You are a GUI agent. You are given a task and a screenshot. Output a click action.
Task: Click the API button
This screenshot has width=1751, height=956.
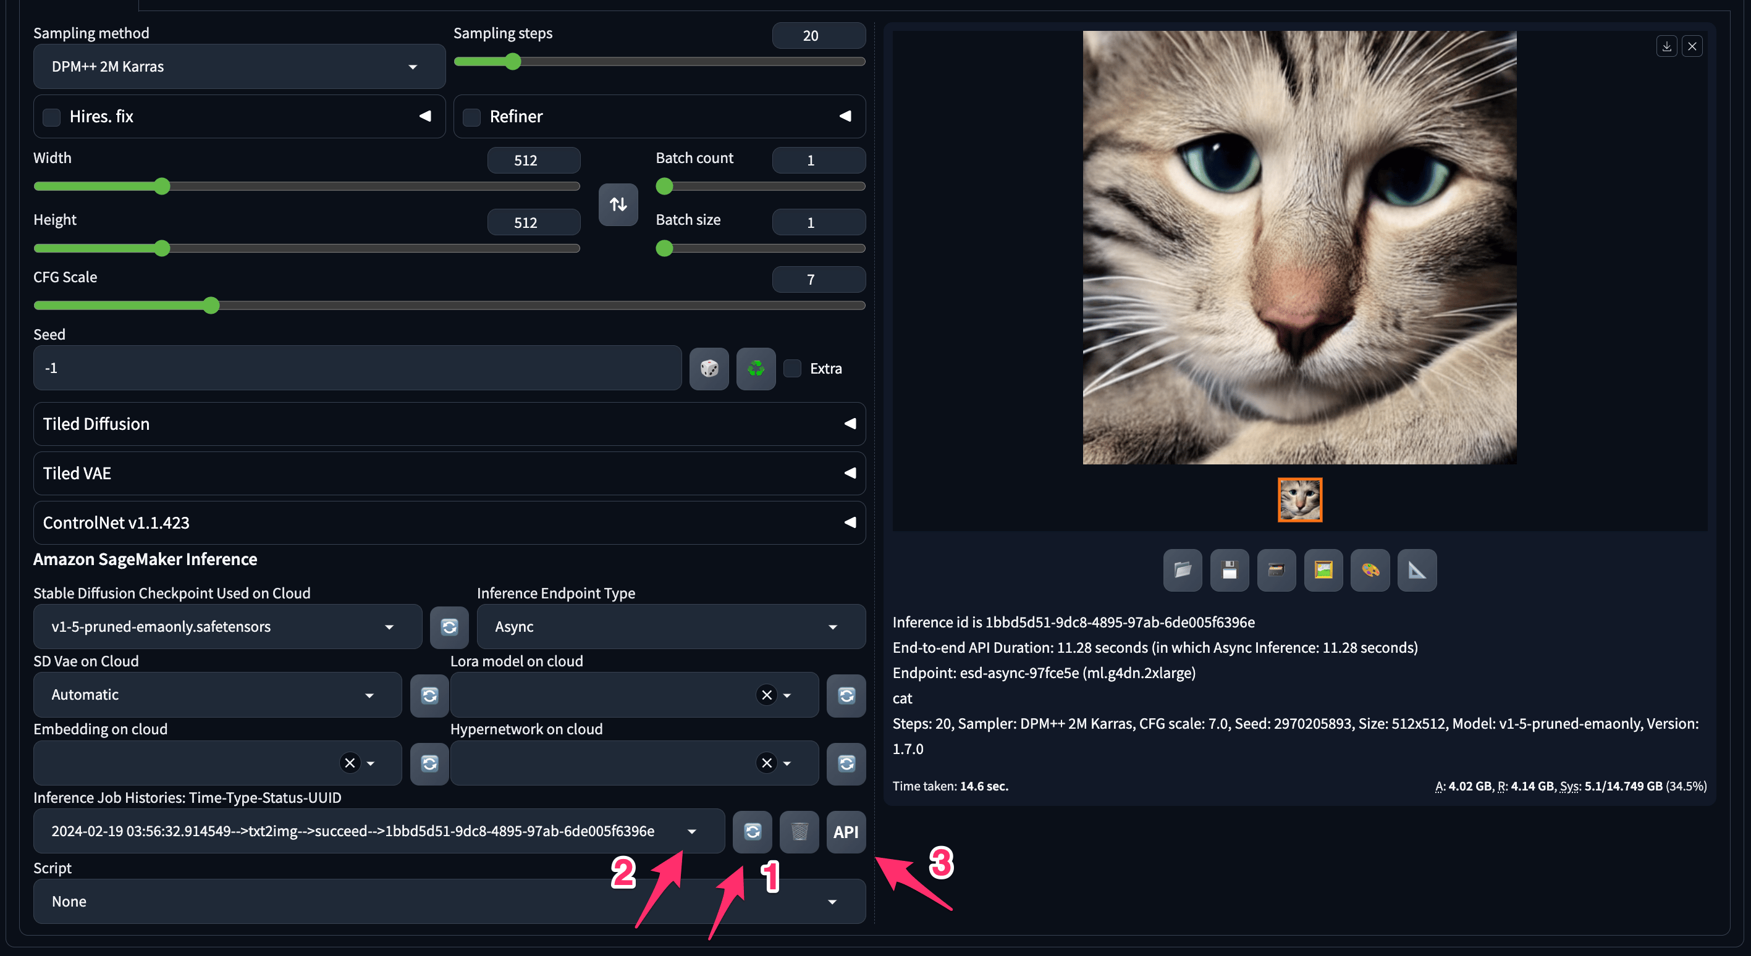click(846, 831)
